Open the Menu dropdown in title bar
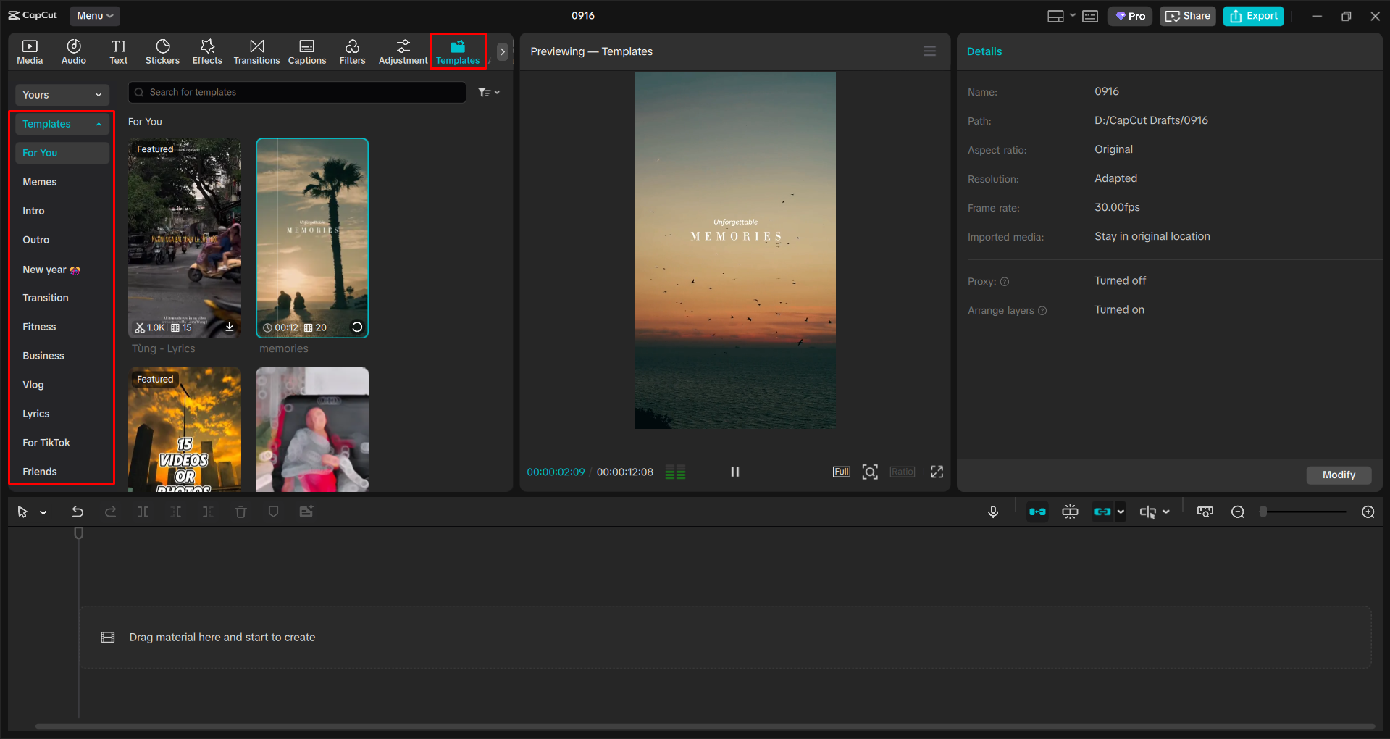Screen dimensions: 1390x739 click(94, 15)
